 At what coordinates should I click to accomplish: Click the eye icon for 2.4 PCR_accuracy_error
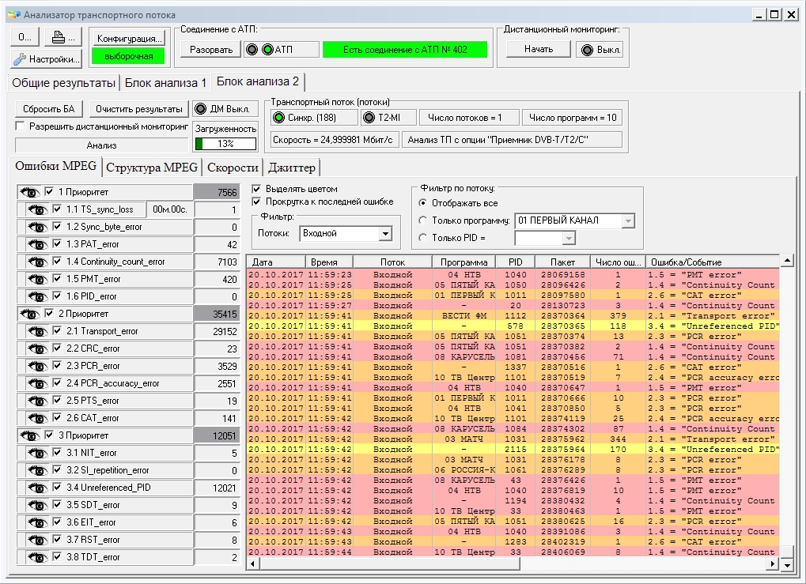click(x=37, y=384)
